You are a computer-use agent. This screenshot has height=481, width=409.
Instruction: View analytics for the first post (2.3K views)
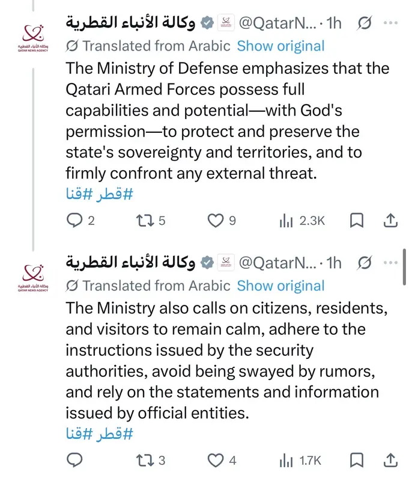(x=285, y=221)
